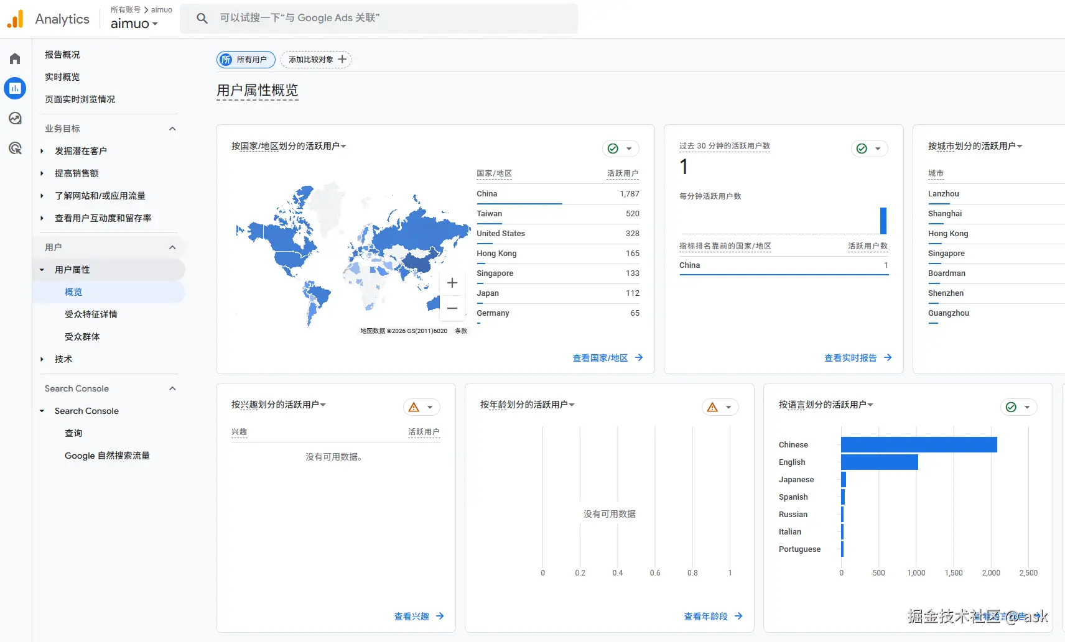
Task: Zoom out on the world map
Action: coord(452,308)
